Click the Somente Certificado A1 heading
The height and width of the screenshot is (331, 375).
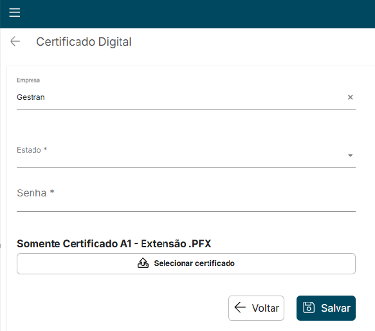(x=114, y=243)
